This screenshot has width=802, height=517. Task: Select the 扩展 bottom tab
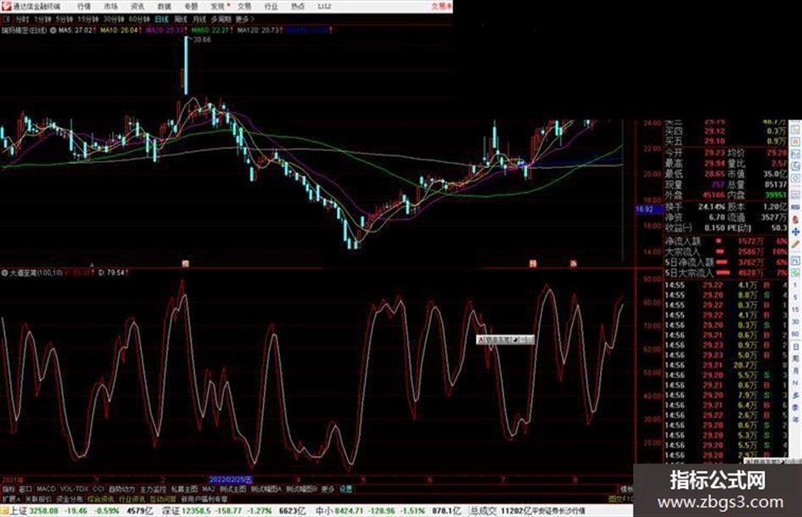click(11, 498)
